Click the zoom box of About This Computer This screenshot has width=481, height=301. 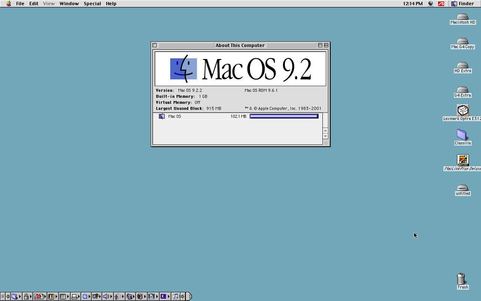320,45
